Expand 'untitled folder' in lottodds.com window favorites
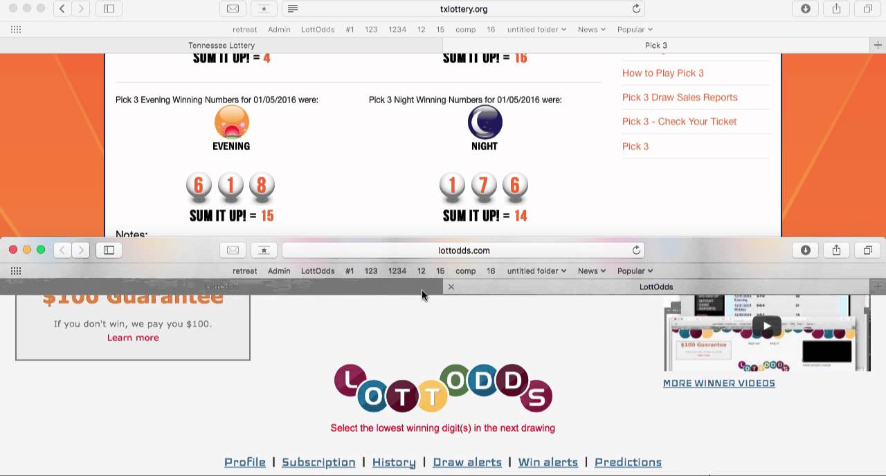 click(x=536, y=271)
